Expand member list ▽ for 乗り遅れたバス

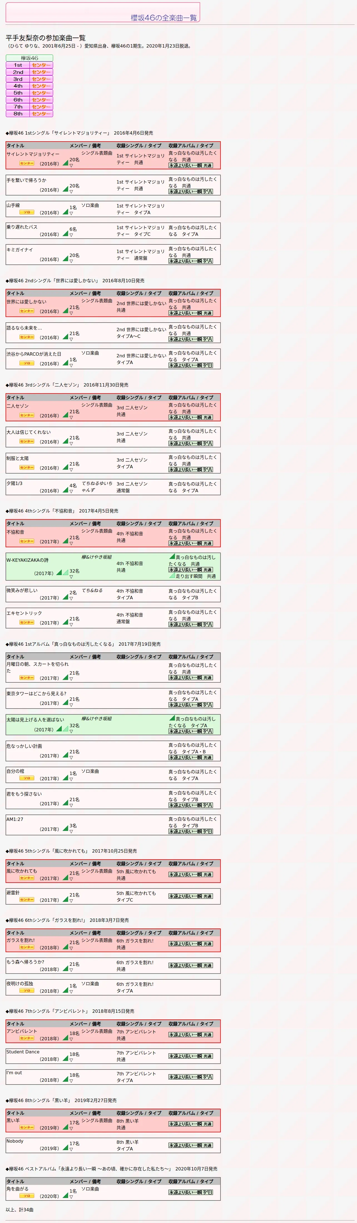(x=71, y=235)
